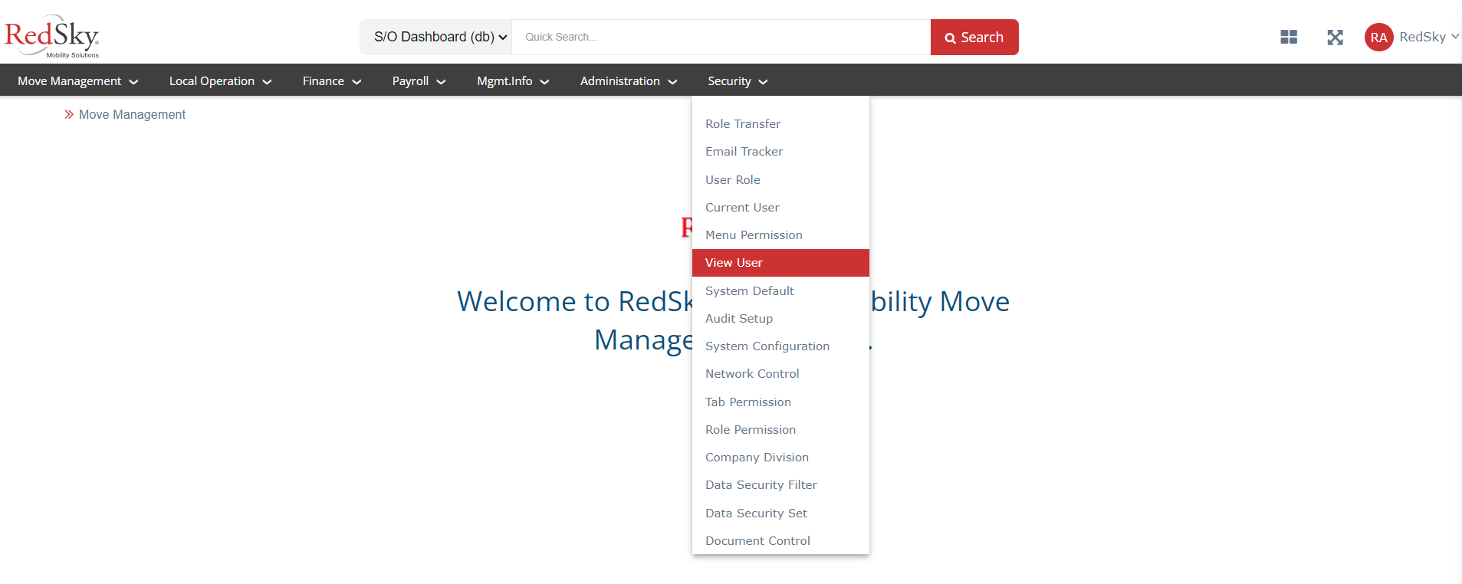Open the S/O Dashboard (db) dropdown
Image resolution: width=1462 pixels, height=584 pixels.
coord(435,37)
